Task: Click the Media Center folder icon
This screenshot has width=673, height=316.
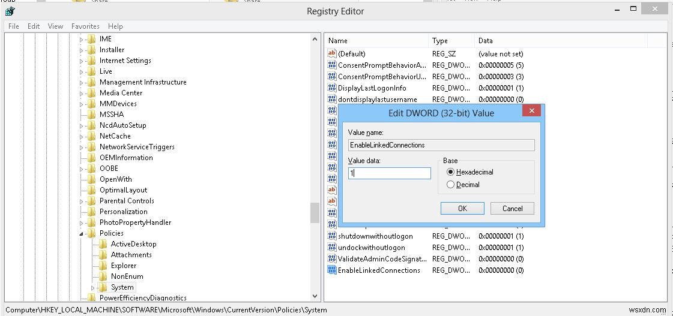Action: pos(91,92)
